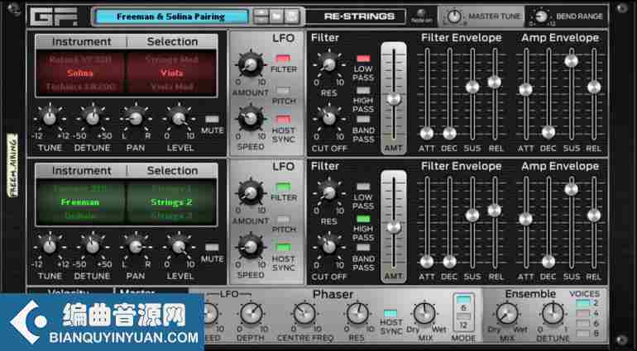Image resolution: width=637 pixels, height=351 pixels.
Task: Click the Solina layer Tune knob
Action: tap(50, 118)
